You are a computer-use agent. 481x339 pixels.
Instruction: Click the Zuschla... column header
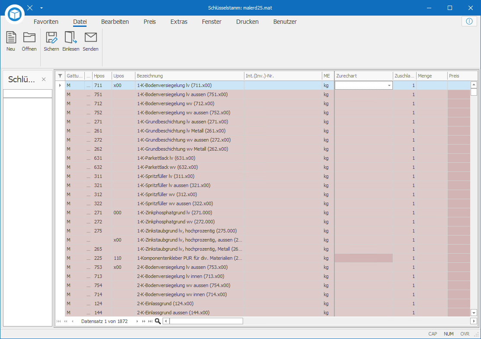point(404,76)
